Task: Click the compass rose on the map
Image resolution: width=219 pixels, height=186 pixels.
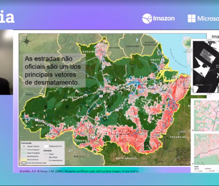Action: (x=27, y=41)
